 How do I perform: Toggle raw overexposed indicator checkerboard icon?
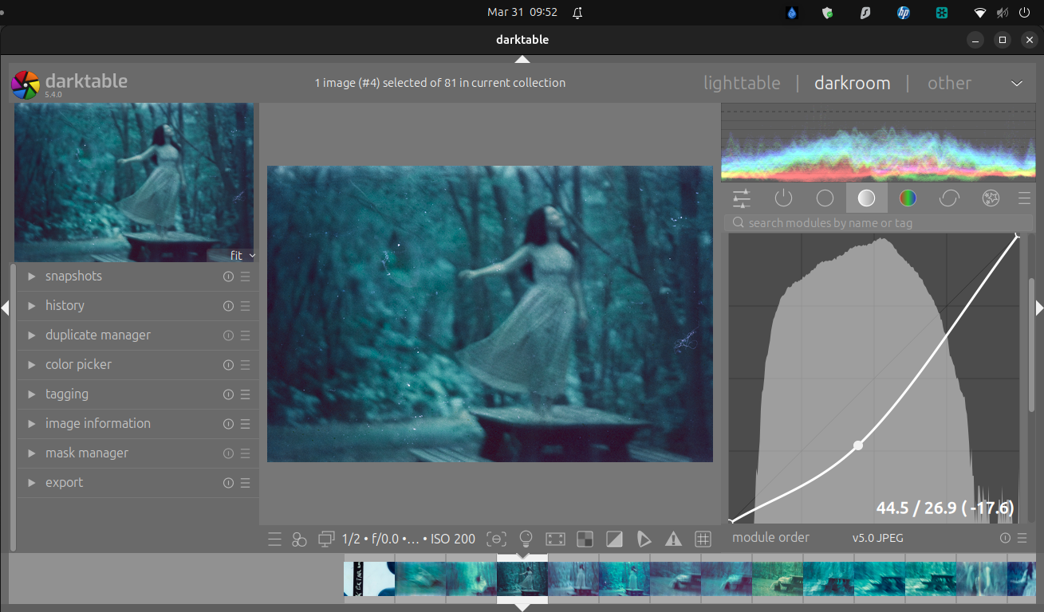click(585, 539)
